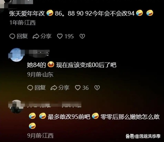The width and height of the screenshot is (164, 142).
Task: Select the comment text 她84的 现在应该变成00后了吧
Action: click(72, 65)
